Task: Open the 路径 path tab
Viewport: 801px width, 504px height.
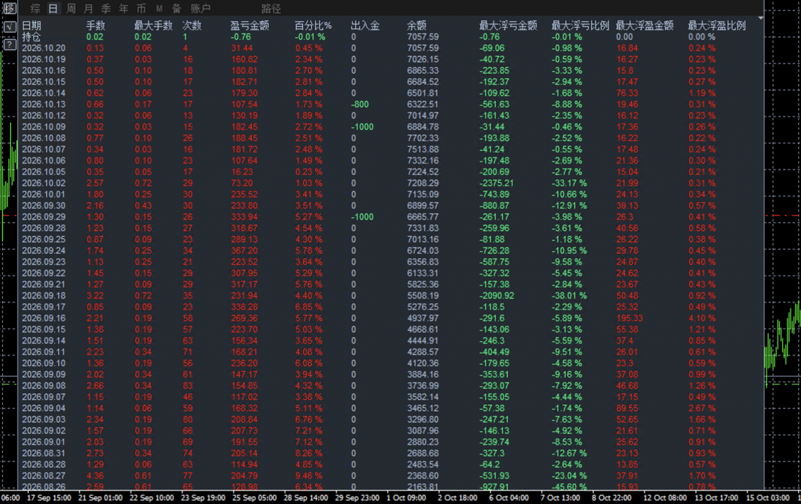Action: click(x=272, y=9)
